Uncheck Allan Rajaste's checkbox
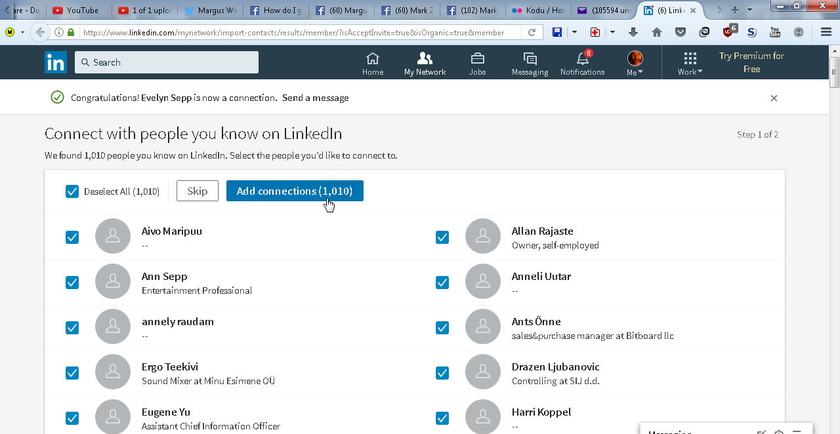Image resolution: width=840 pixels, height=434 pixels. 442,237
